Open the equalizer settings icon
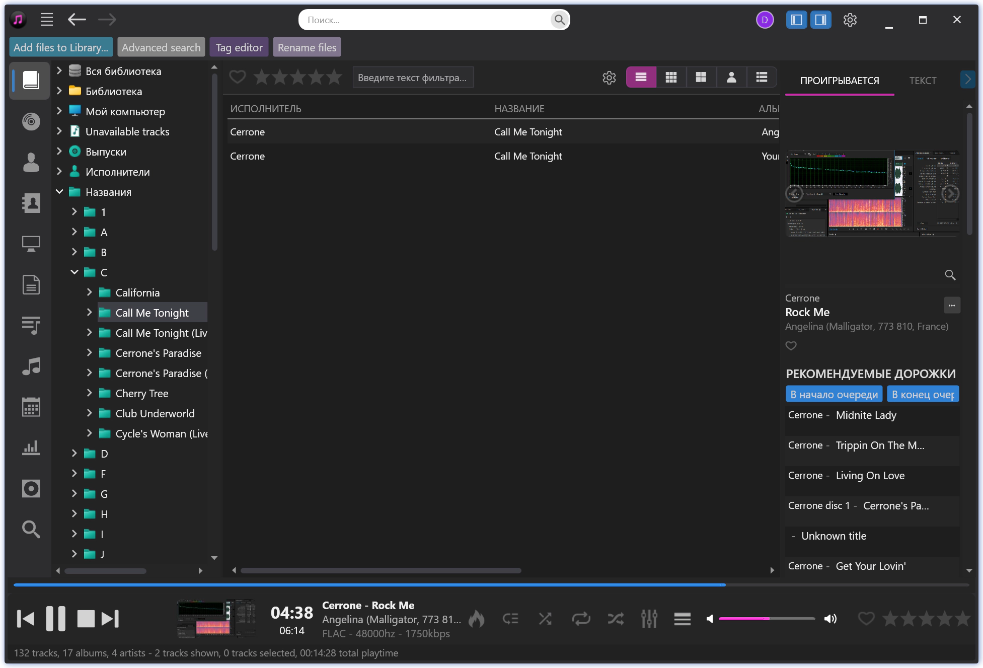Screen dimensions: 983x668 click(649, 619)
